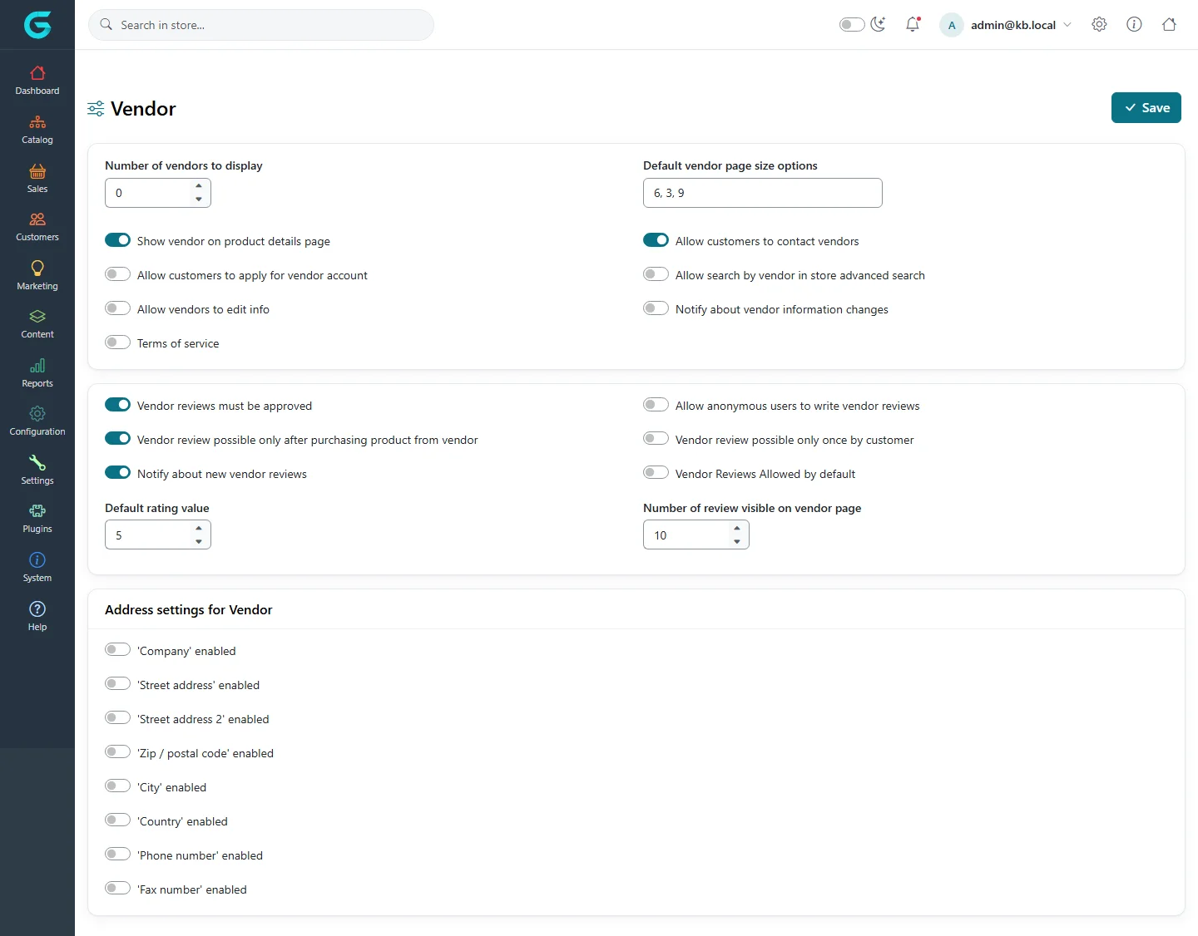Open the Settings wrench icon
The width and height of the screenshot is (1198, 936).
pyautogui.click(x=37, y=463)
